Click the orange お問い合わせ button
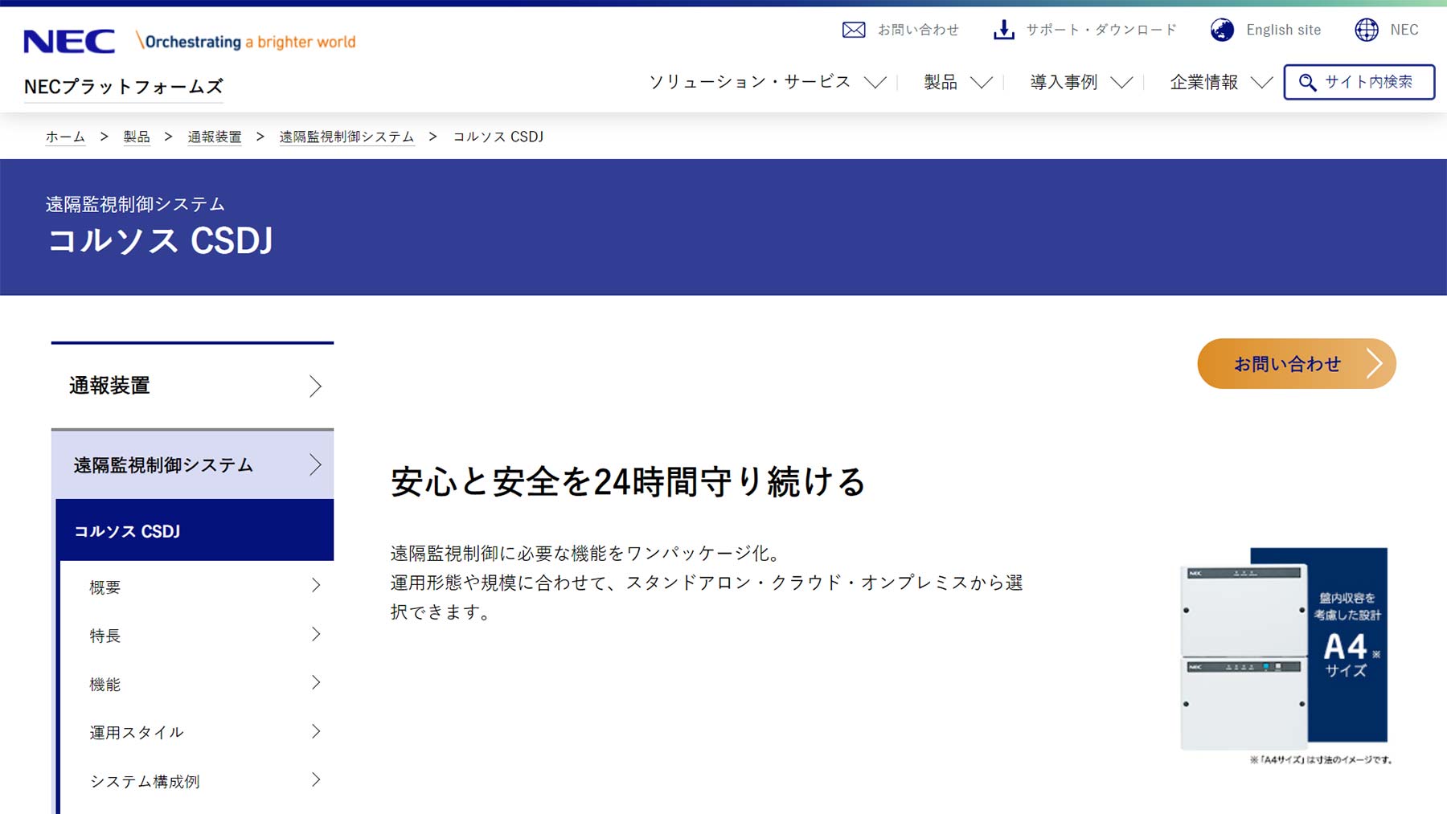1447x814 pixels. (x=1296, y=364)
